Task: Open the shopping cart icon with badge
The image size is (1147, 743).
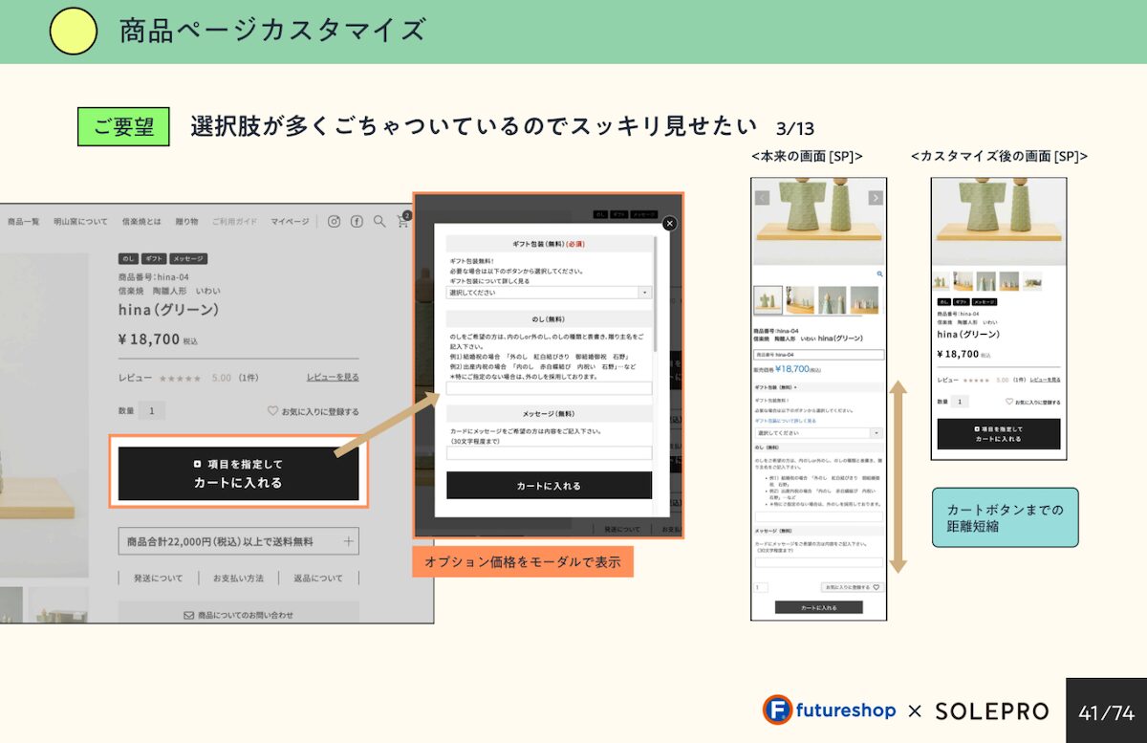Action: point(403,221)
